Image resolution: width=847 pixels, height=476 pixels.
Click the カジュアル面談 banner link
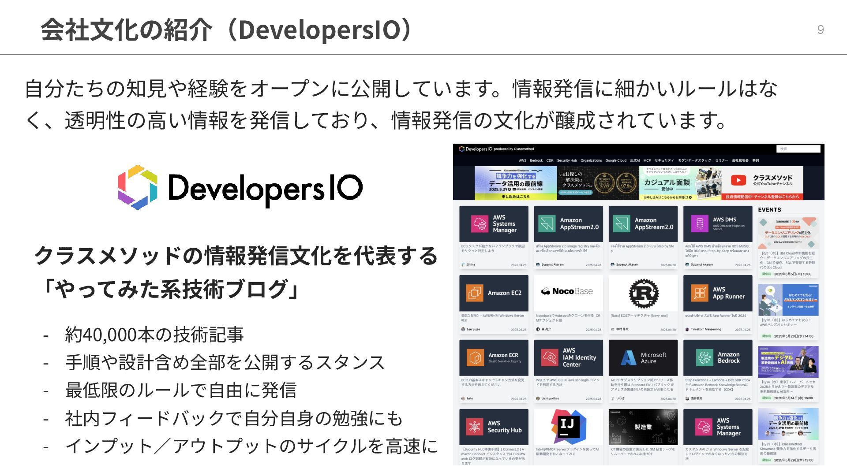click(667, 183)
